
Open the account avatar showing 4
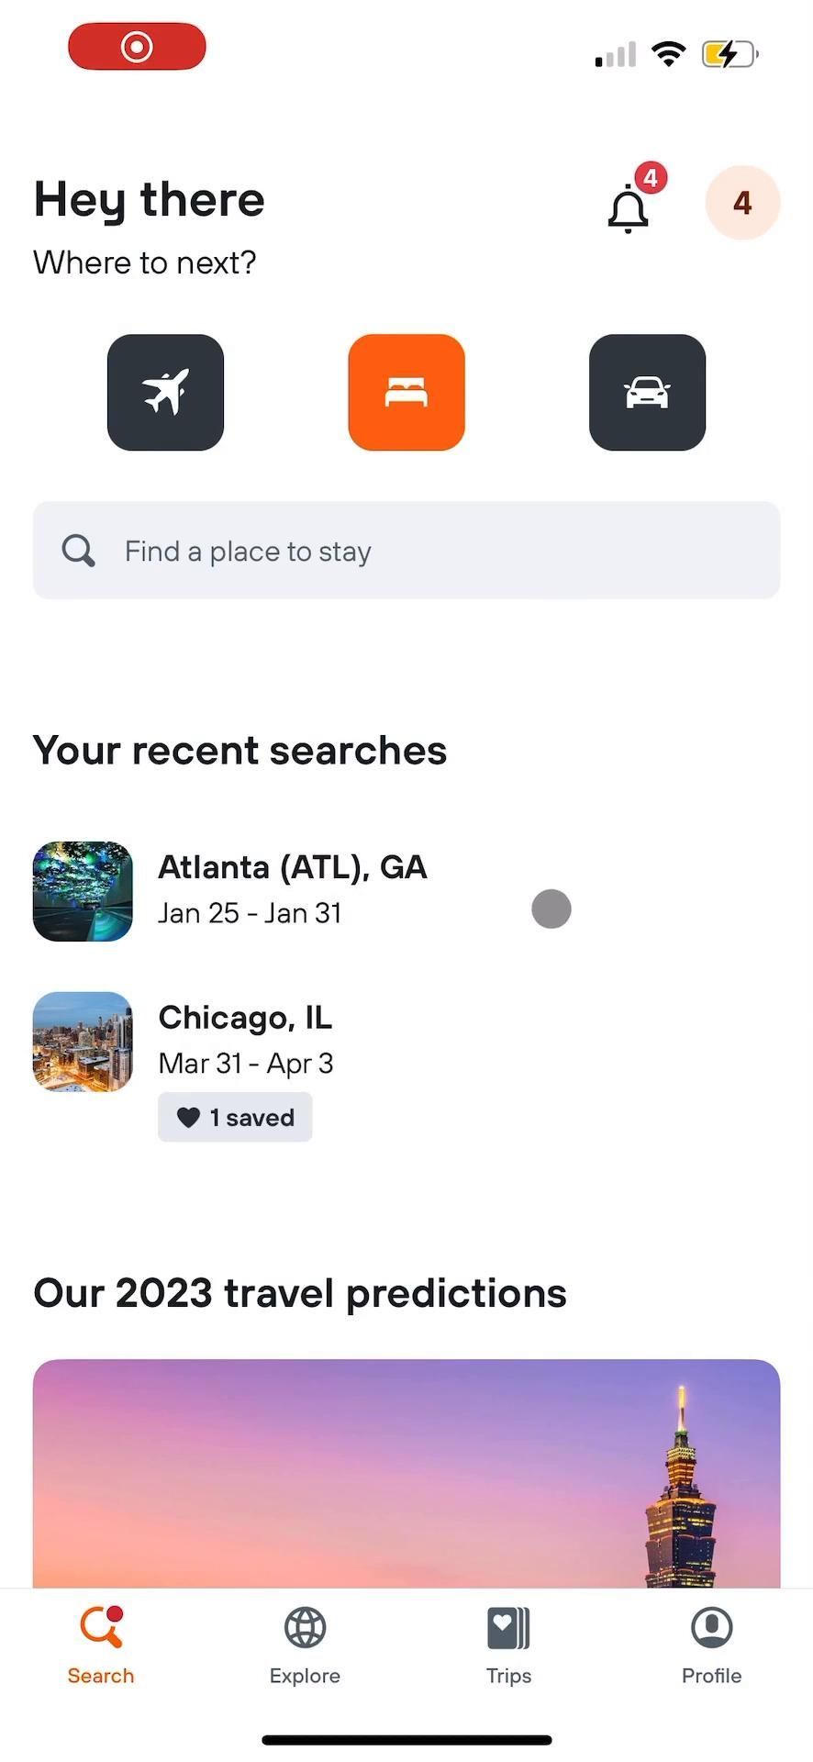(742, 203)
